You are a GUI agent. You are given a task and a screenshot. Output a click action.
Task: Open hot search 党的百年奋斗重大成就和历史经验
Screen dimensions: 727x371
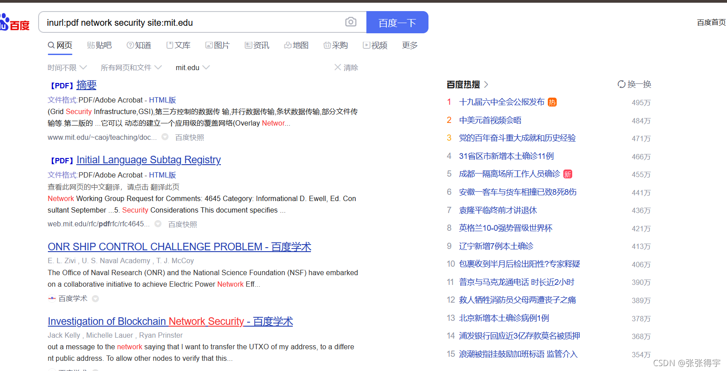(x=517, y=138)
